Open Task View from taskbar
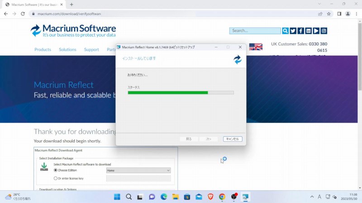362x203 pixels. tap(140, 197)
